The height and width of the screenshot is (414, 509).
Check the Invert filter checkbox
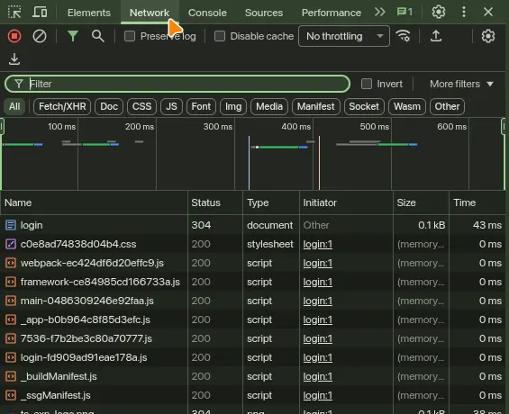367,84
